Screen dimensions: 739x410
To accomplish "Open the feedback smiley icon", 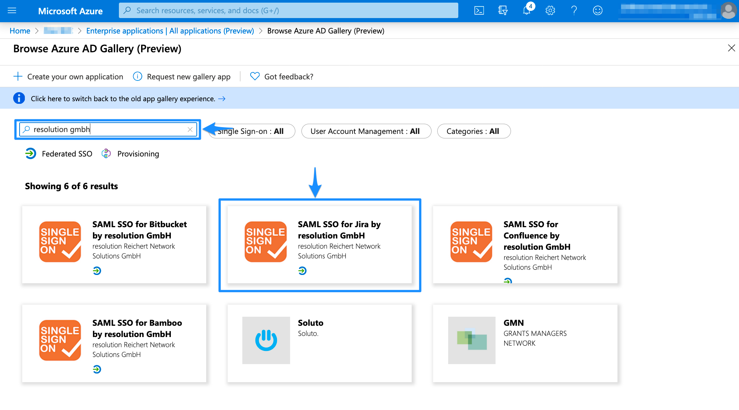I will point(598,11).
